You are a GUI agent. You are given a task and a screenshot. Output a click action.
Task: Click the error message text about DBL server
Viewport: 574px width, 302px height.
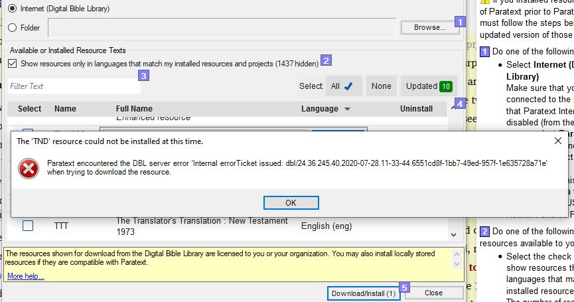[x=297, y=167]
